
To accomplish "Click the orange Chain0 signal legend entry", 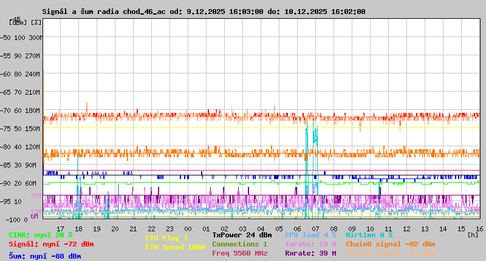I will 390,244.
